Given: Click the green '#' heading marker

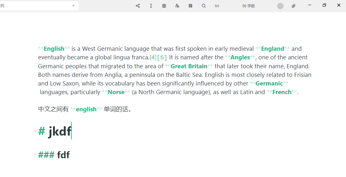Looking at the screenshot, I should [x=41, y=131].
